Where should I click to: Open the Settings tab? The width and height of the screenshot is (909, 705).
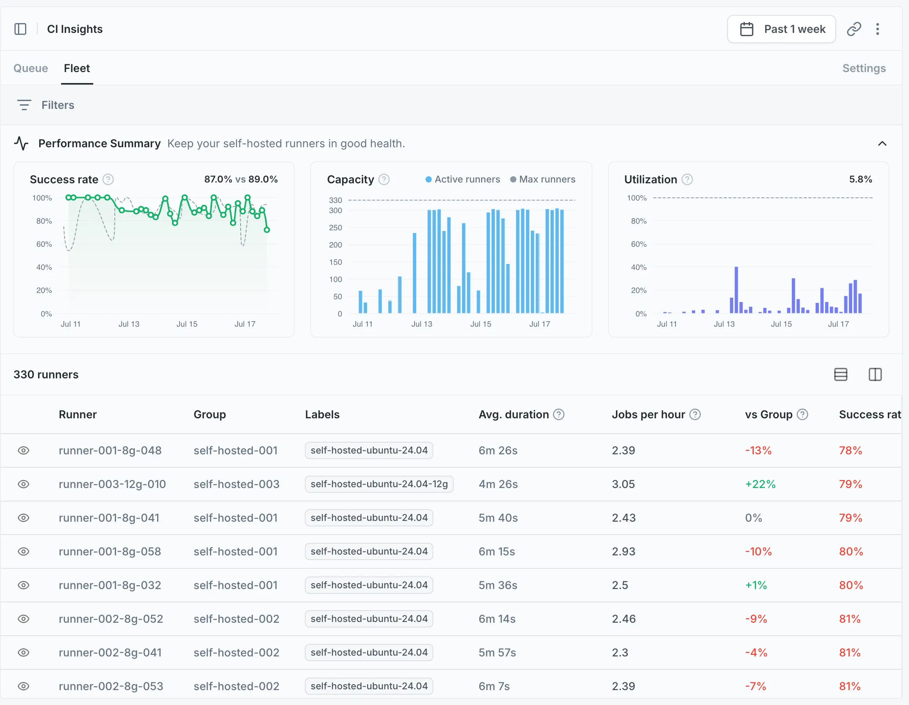click(864, 68)
